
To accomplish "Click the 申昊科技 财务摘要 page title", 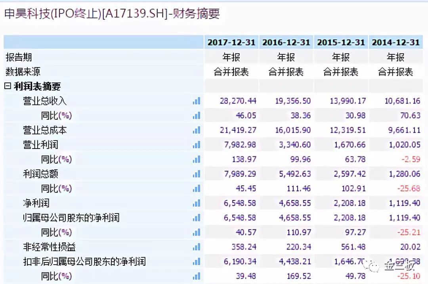I will tap(112, 13).
